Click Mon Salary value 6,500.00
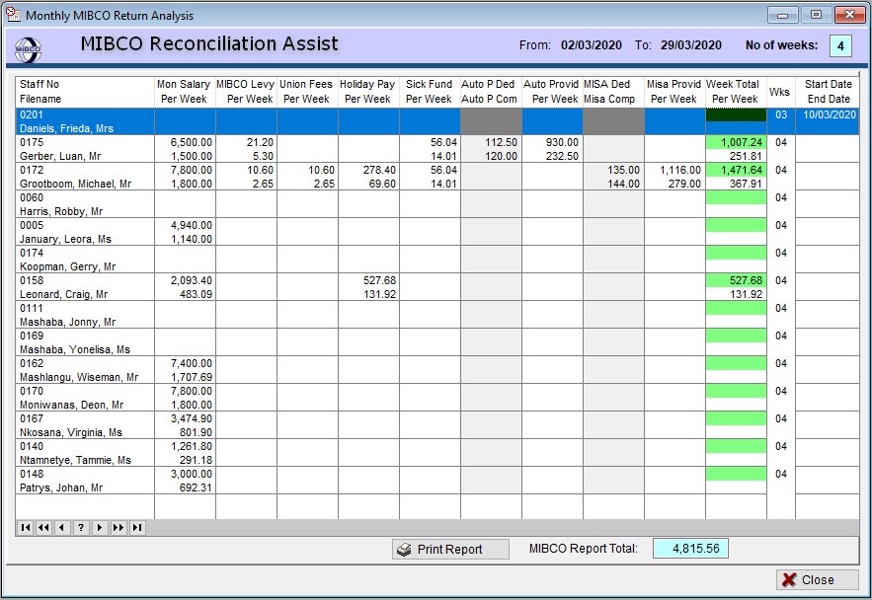 tap(191, 142)
